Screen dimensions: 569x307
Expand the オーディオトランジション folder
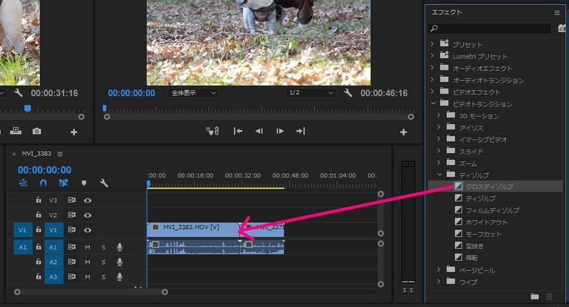tap(432, 80)
